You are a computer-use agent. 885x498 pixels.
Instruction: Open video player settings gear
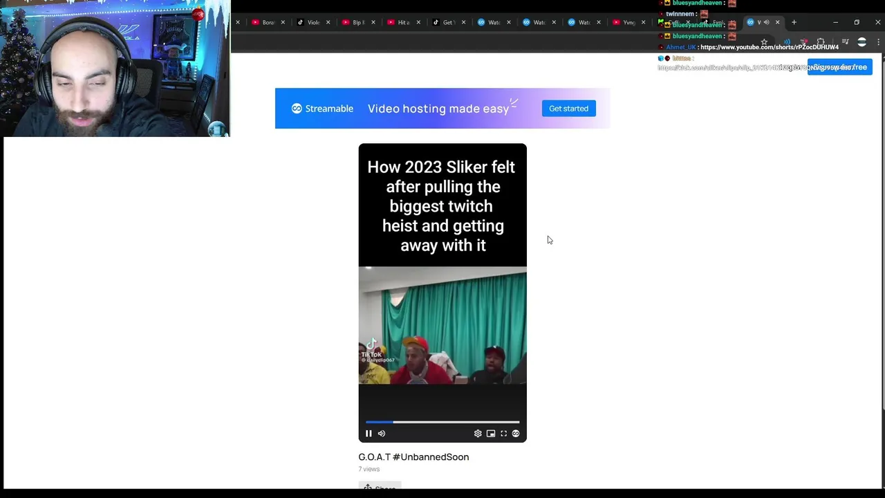coord(478,434)
